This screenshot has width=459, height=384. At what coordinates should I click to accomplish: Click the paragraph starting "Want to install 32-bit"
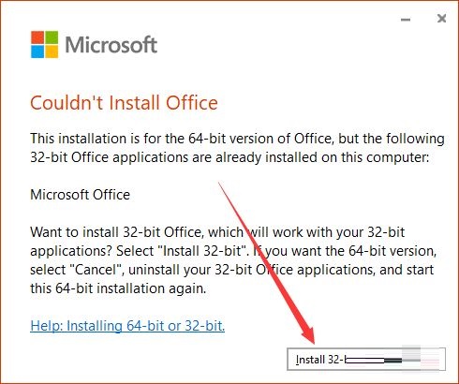coord(233,260)
